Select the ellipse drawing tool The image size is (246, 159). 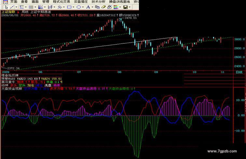79,7
